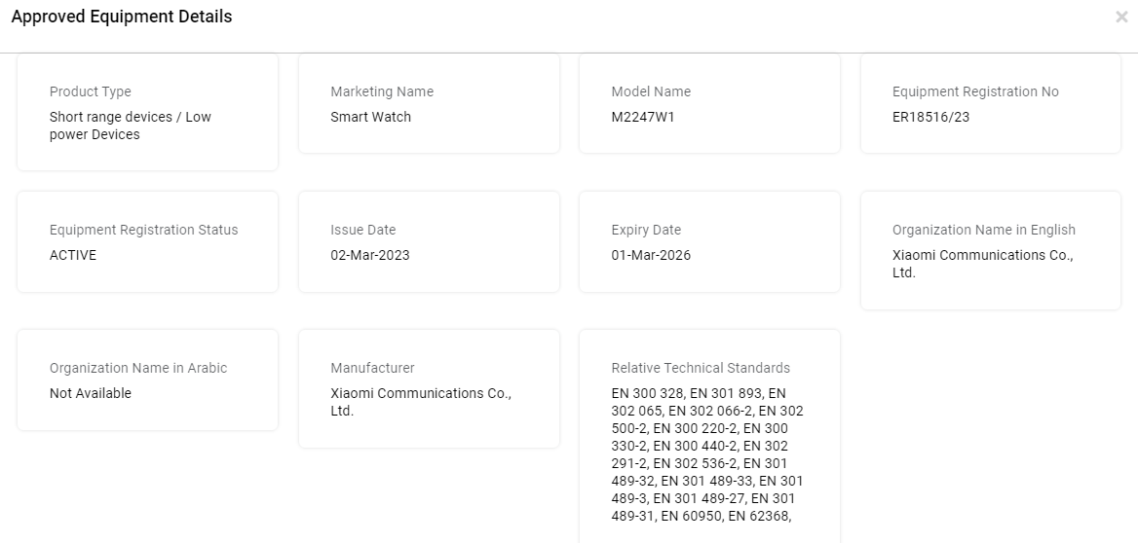Click the Equipment Registration Status label

pos(143,230)
